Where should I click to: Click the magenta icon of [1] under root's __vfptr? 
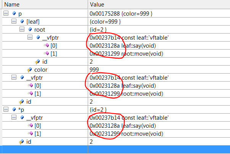click(46, 53)
